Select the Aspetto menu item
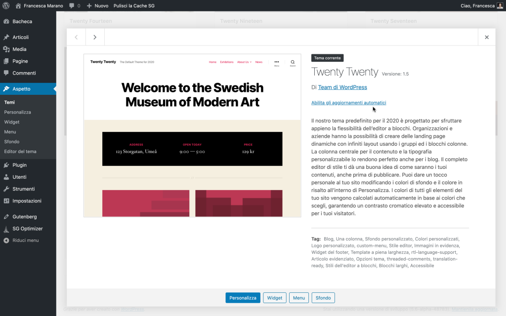This screenshot has width=506, height=316. coord(28,89)
